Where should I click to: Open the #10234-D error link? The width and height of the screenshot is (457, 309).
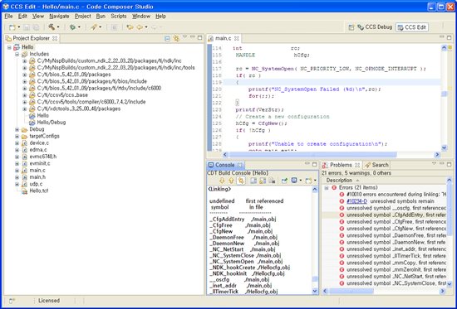pyautogui.click(x=356, y=201)
